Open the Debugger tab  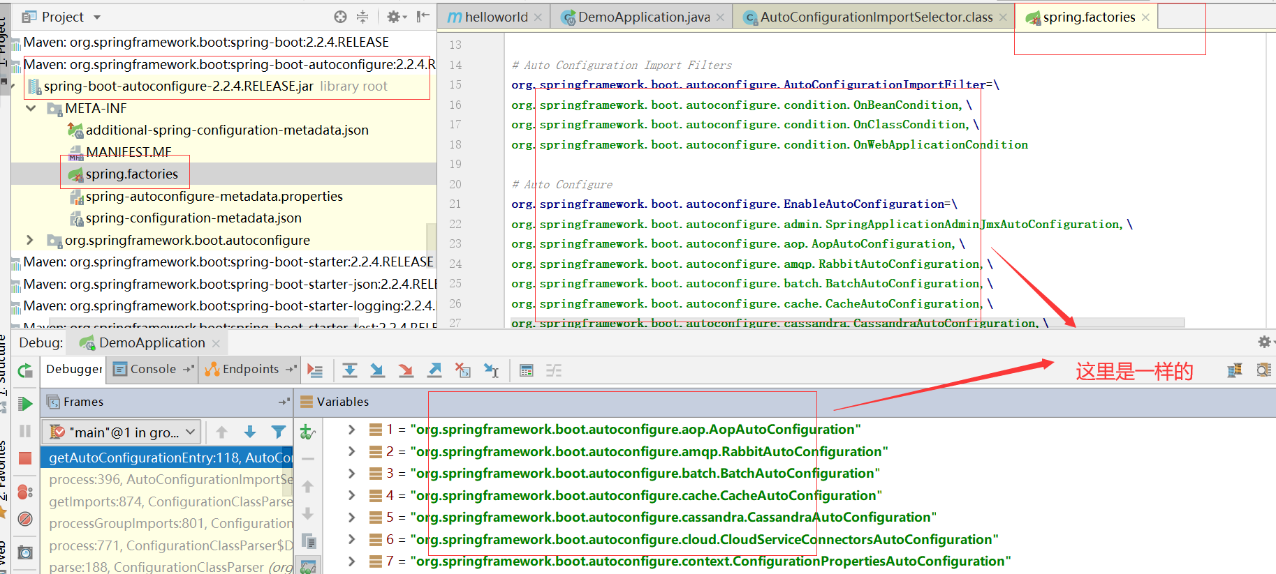[74, 369]
